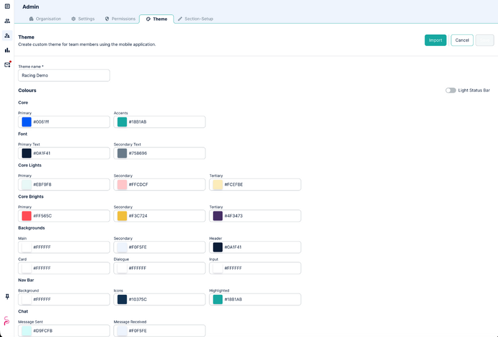Open Core Lights Secondary pink swatch
498x337 pixels.
pyautogui.click(x=122, y=185)
